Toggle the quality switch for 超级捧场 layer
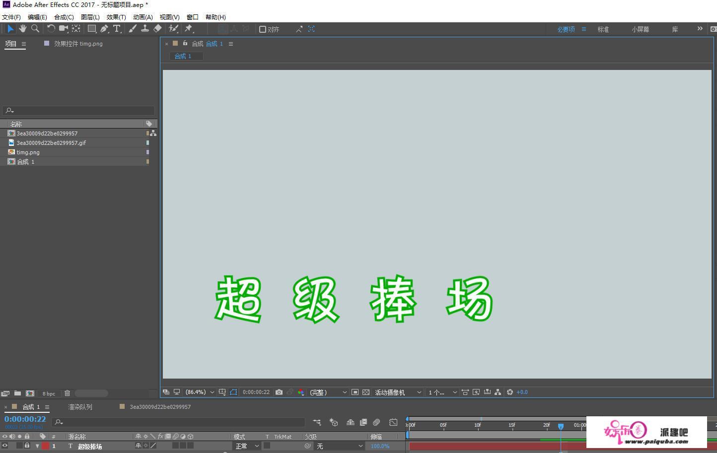This screenshot has width=717, height=453. pyautogui.click(x=153, y=446)
